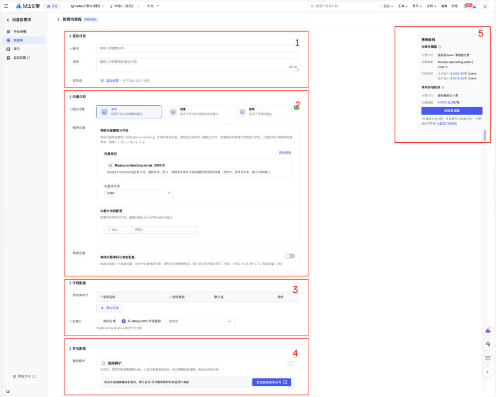Screen dimensions: 496x397
Task: Click the info icon next to 标签
Action: point(80,81)
